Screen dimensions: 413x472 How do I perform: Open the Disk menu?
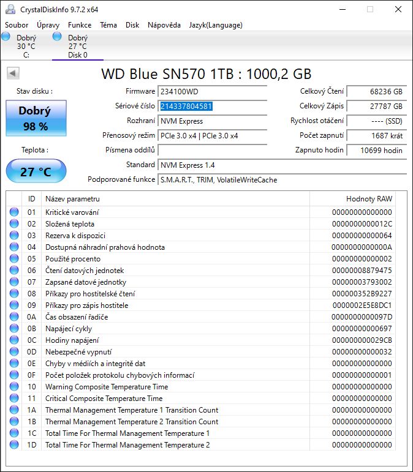tap(132, 25)
